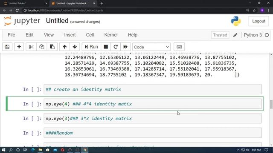Restart kernel and run all fast-forward icon
The width and height of the screenshot is (273, 153).
[125, 47]
